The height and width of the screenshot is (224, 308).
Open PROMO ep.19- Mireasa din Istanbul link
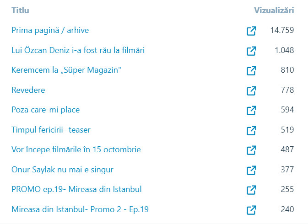click(x=76, y=190)
